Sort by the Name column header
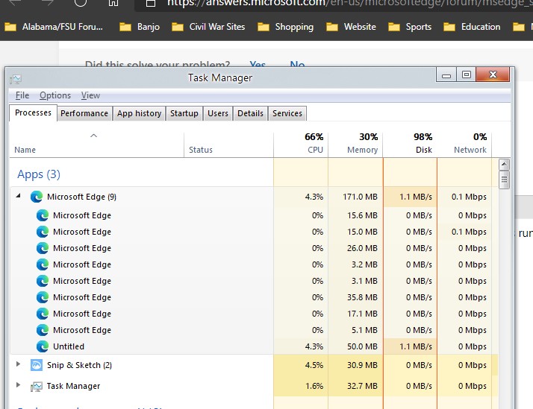Image resolution: width=533 pixels, height=409 pixels. tap(97, 144)
